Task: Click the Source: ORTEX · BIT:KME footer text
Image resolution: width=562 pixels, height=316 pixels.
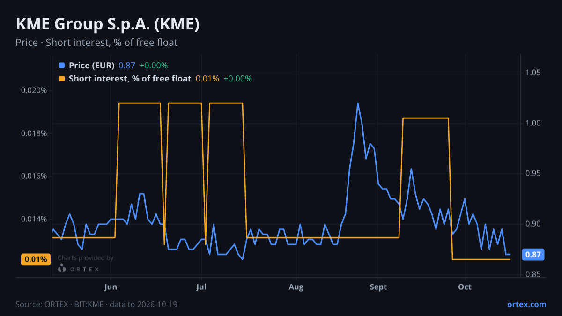Action: click(x=96, y=304)
